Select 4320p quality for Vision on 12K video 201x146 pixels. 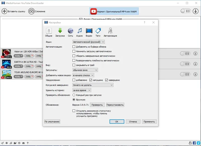coord(18,56)
